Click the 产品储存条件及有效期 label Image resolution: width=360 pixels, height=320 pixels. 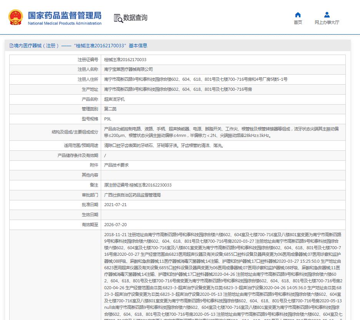[x=78, y=155]
